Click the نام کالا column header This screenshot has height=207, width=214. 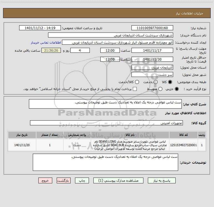(x=130, y=135)
